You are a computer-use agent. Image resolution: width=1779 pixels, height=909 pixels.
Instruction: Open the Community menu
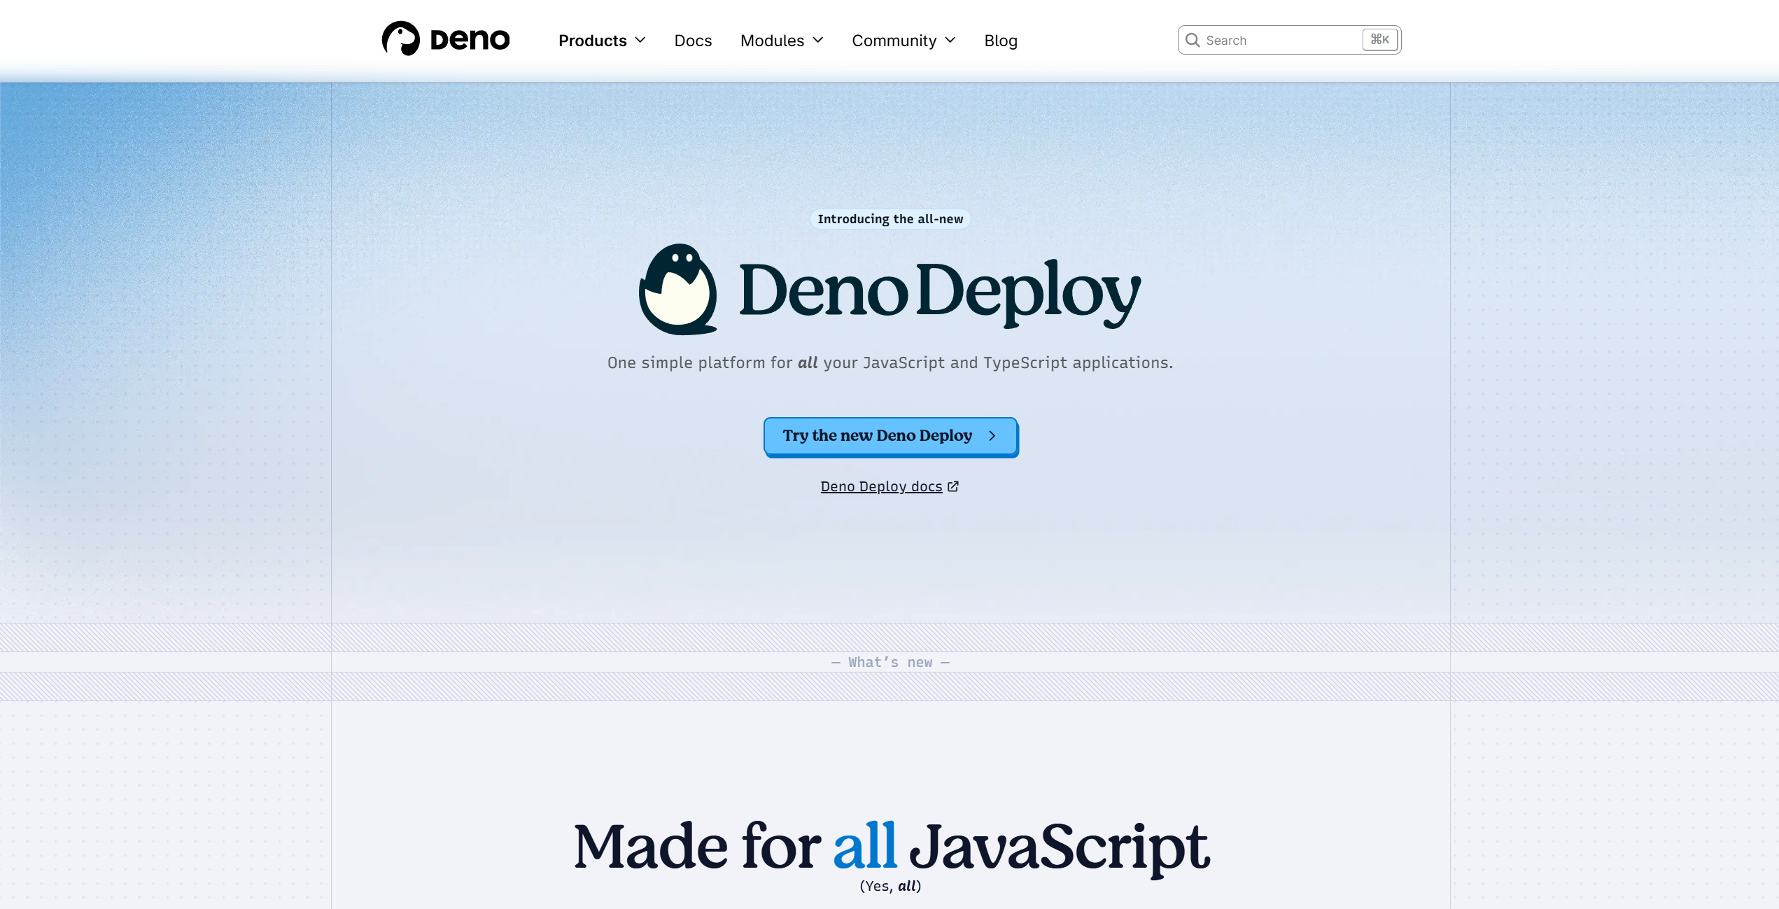coord(894,41)
